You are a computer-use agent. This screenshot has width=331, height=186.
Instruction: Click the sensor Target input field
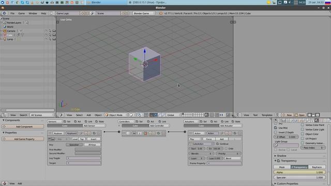click(84, 163)
